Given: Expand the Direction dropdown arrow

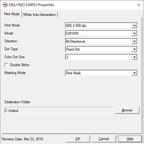Looking at the screenshot, I should 134,42.
